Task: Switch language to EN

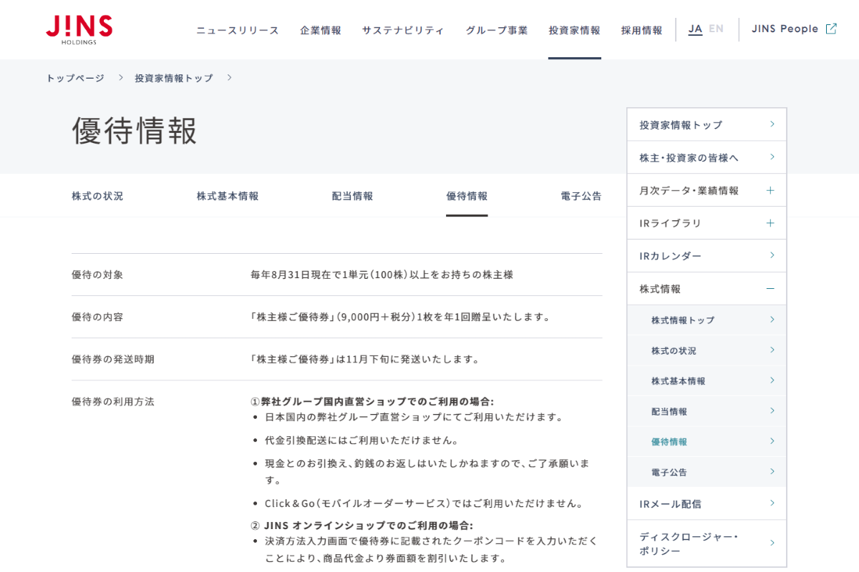Action: 716,29
